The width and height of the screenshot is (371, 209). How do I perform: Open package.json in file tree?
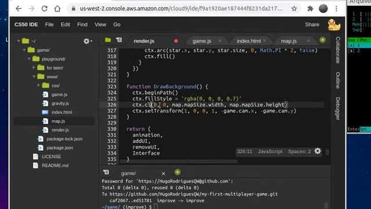click(x=60, y=148)
